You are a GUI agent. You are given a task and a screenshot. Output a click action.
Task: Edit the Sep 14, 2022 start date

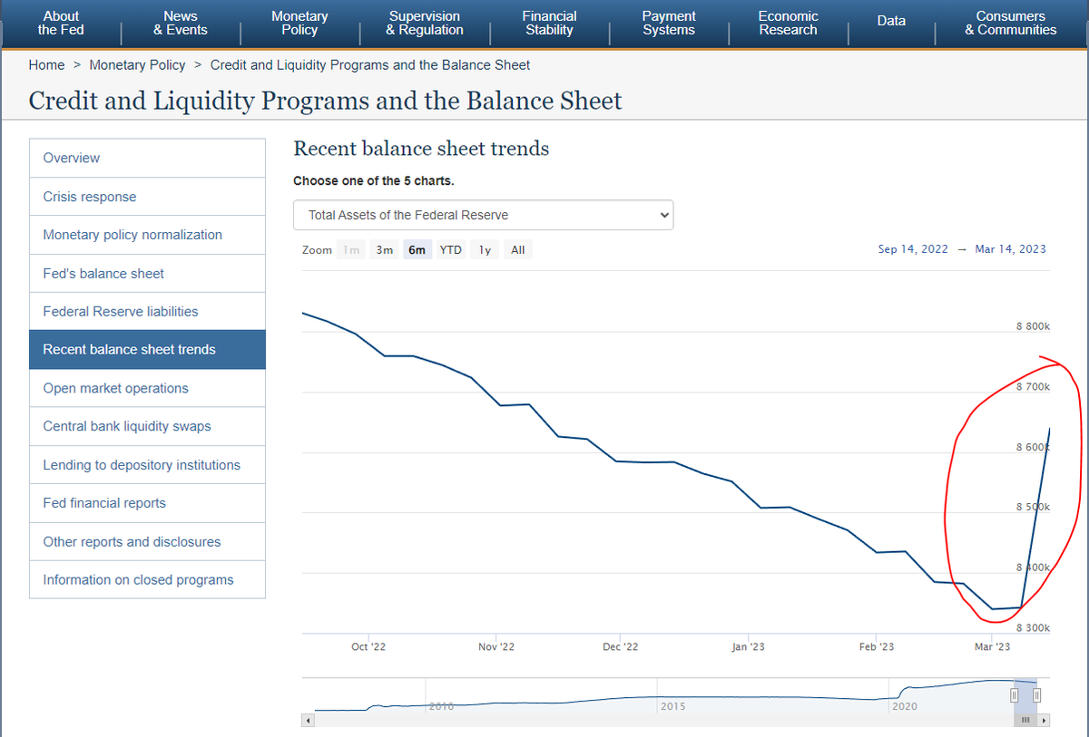(913, 249)
